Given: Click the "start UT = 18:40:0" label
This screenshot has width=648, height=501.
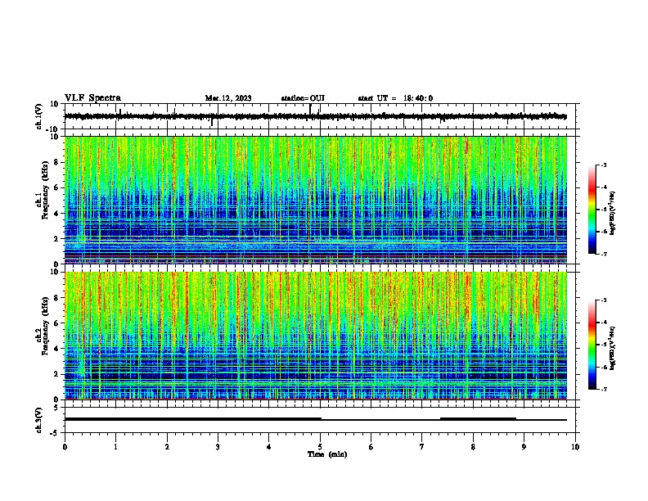Looking at the screenshot, I should point(395,98).
